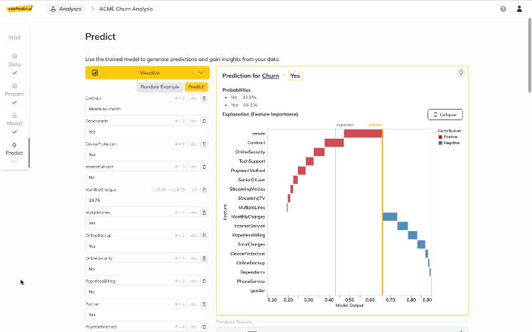Click the nowPredict.ai logo
Screen dimensions: 532x332
point(20,9)
